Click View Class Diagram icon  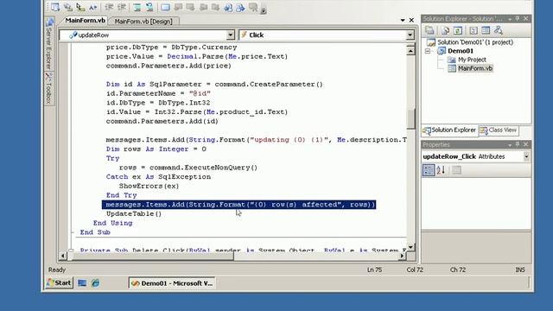[x=498, y=31]
